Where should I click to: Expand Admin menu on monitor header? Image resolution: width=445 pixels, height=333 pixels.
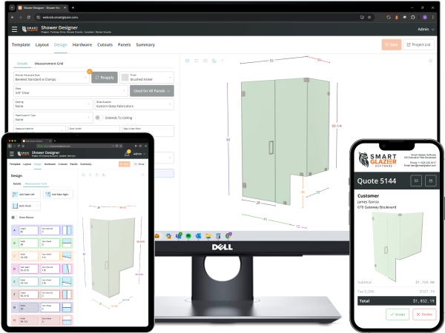click(426, 29)
